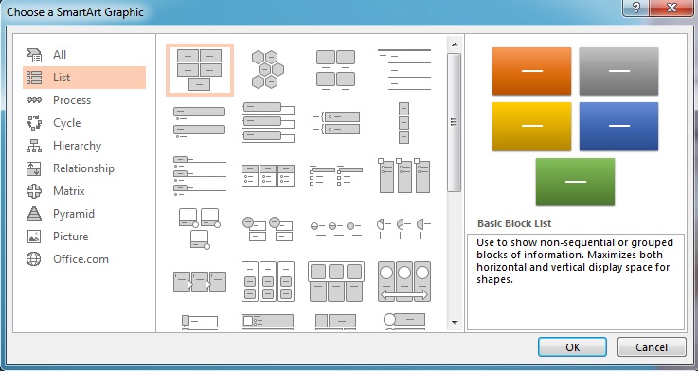Cancel the SmartArt dialog
This screenshot has height=371, width=698.
pos(652,347)
